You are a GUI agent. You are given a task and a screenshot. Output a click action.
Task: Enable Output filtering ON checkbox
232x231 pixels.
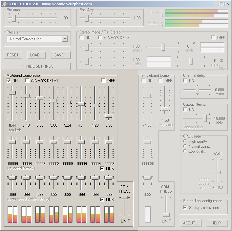tap(185, 109)
